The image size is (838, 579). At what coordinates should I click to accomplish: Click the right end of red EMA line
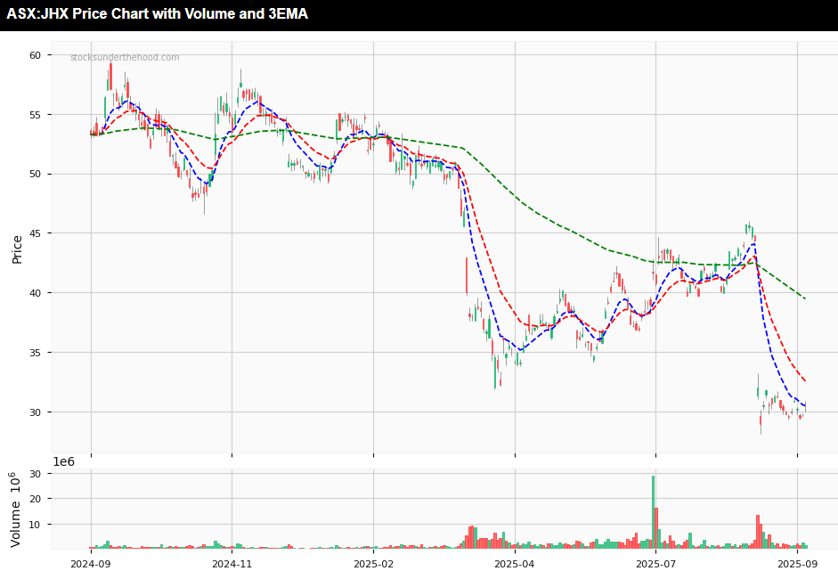click(805, 381)
